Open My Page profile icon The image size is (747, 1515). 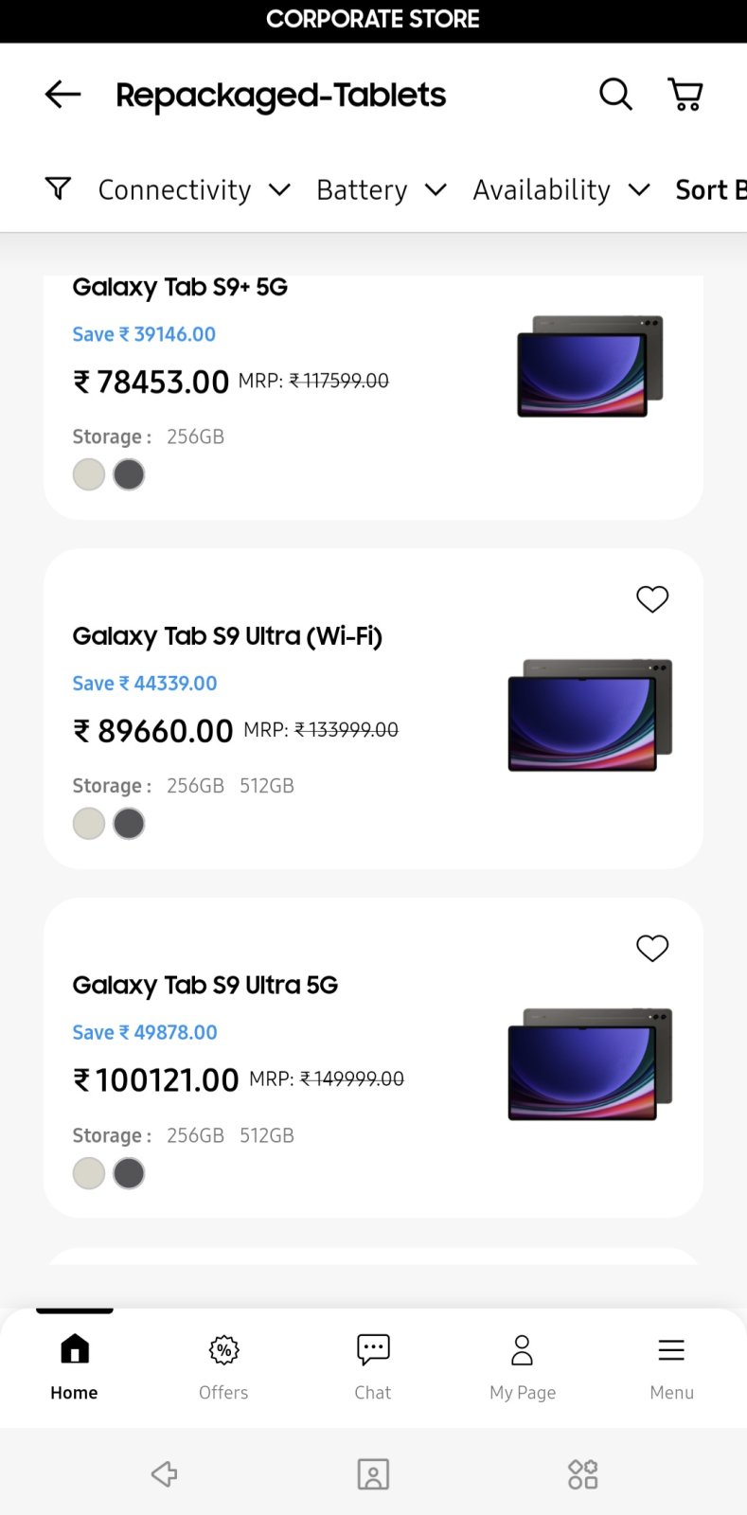point(522,1363)
